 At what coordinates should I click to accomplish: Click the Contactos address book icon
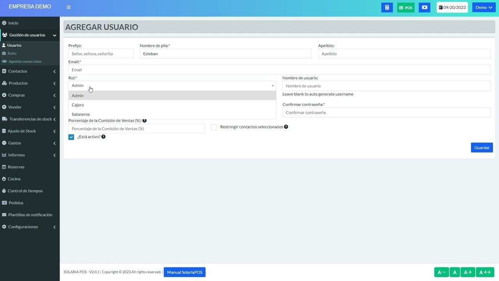4,71
